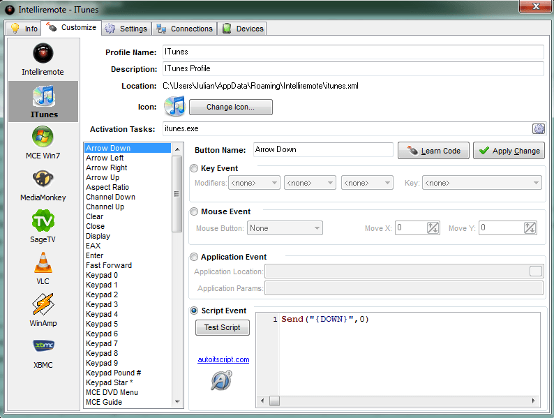Screen dimensions: 554x418
Task: Select the SageTV profile icon
Action: coord(43,221)
